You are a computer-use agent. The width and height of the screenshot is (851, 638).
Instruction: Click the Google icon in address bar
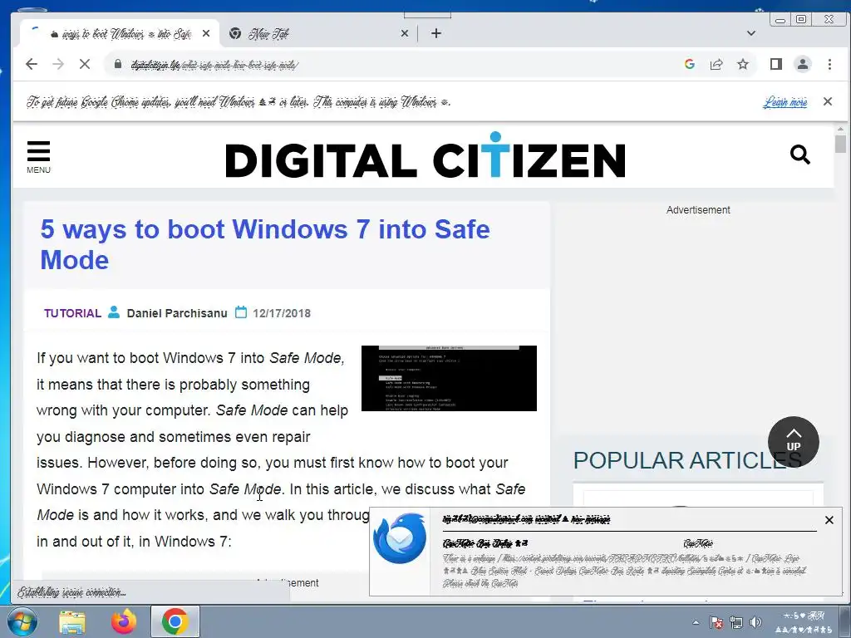click(689, 64)
